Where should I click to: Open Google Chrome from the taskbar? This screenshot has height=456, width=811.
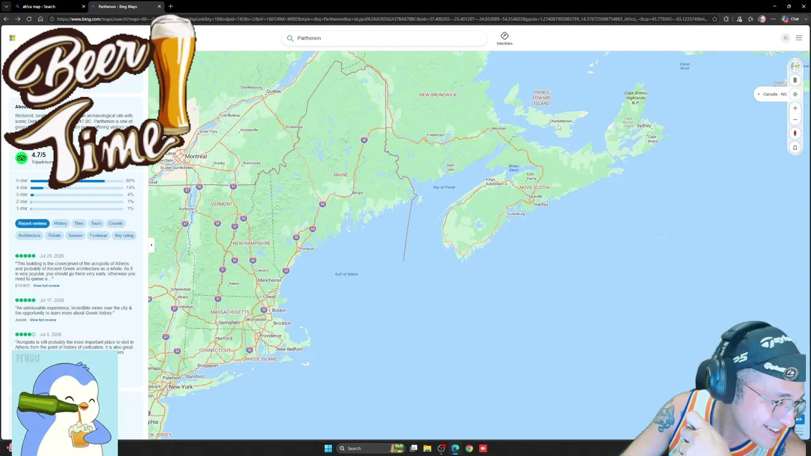[469, 448]
